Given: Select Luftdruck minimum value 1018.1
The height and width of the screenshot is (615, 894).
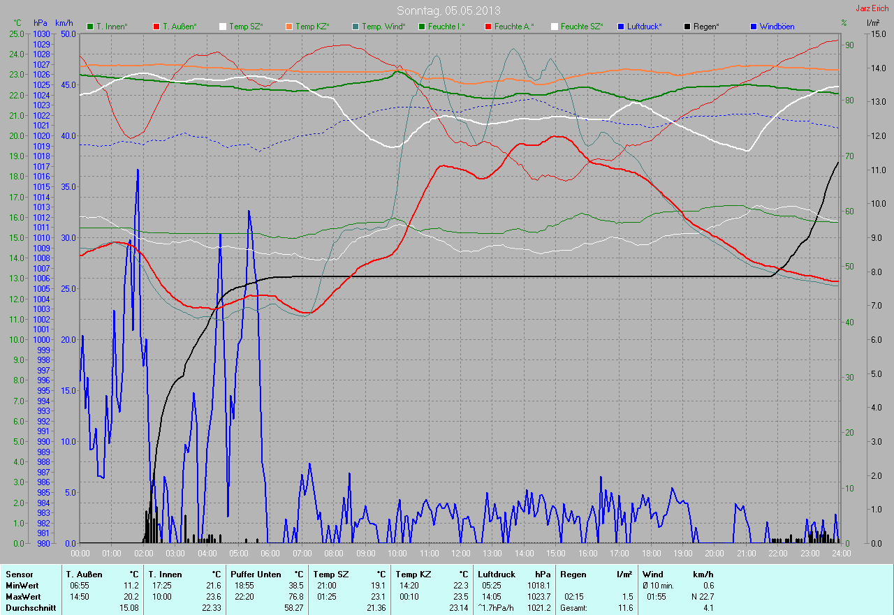Looking at the screenshot, I should point(539,586).
